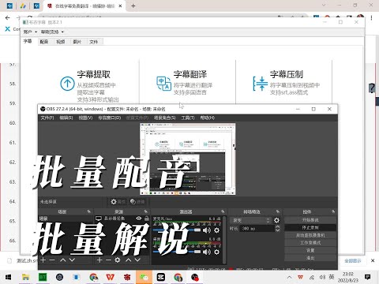Switch to the 视频 tab
The height and width of the screenshot is (284, 379).
click(x=61, y=42)
